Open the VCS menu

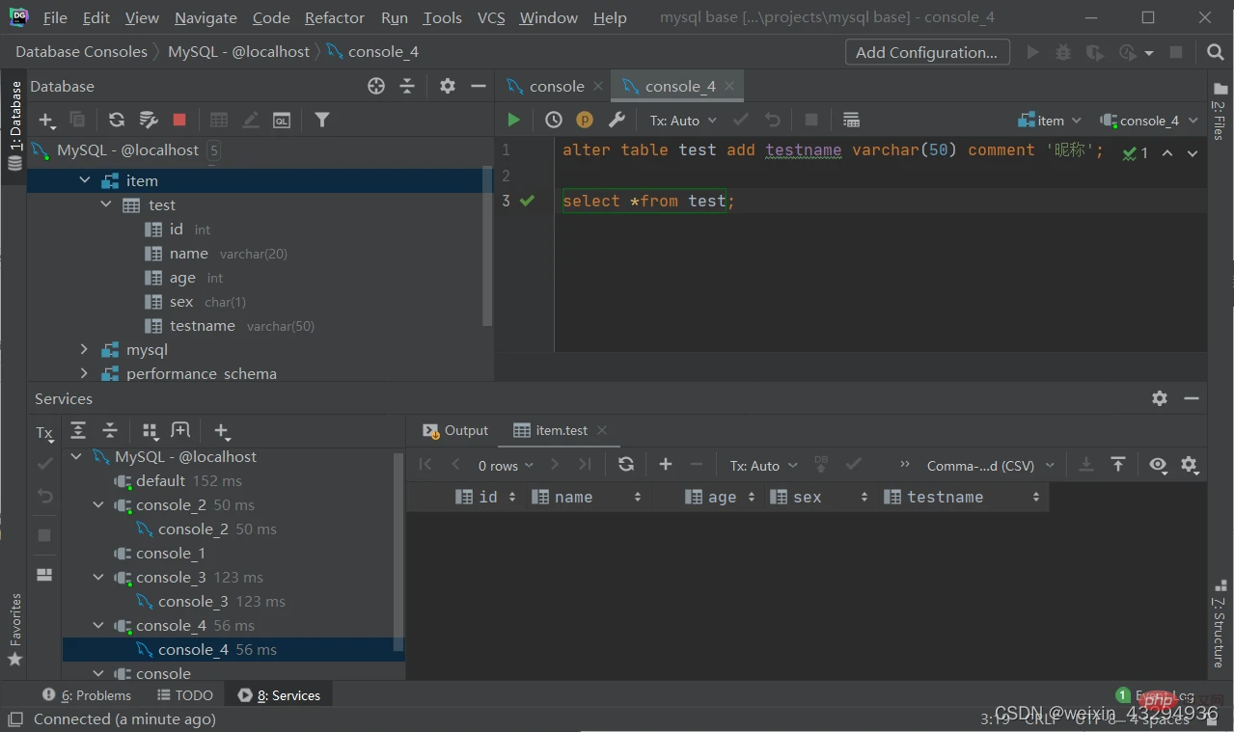click(491, 17)
